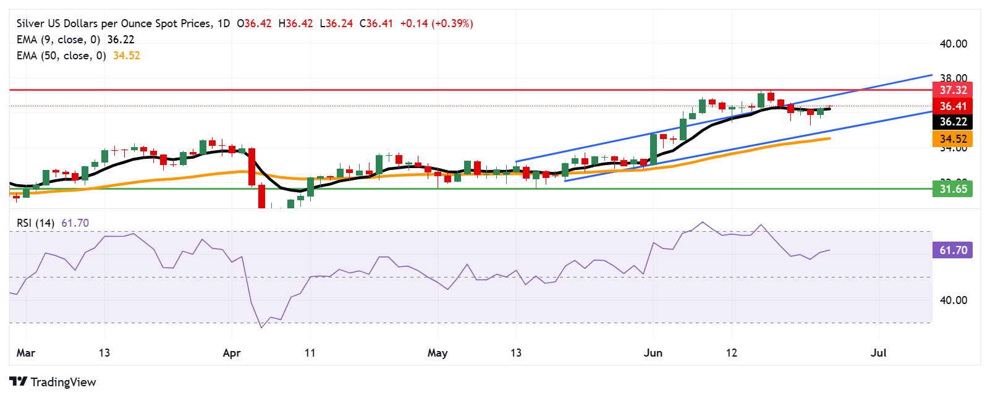Click the red 37.32 resistance price tag
This screenshot has width=990, height=398.
952,90
